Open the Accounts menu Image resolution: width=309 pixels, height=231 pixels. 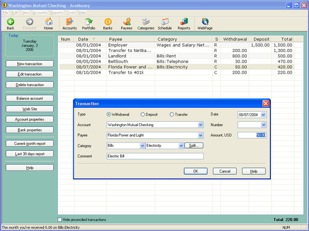click(40, 13)
